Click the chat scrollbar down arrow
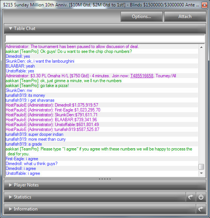Image resolution: width=210 pixels, height=218 pixels. pos(201,173)
